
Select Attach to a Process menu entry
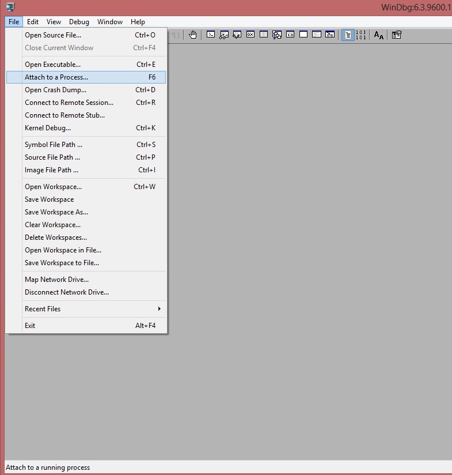[56, 77]
